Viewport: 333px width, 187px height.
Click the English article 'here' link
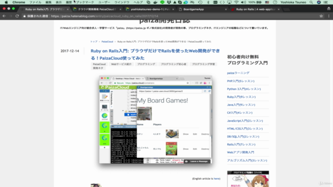click(x=216, y=179)
